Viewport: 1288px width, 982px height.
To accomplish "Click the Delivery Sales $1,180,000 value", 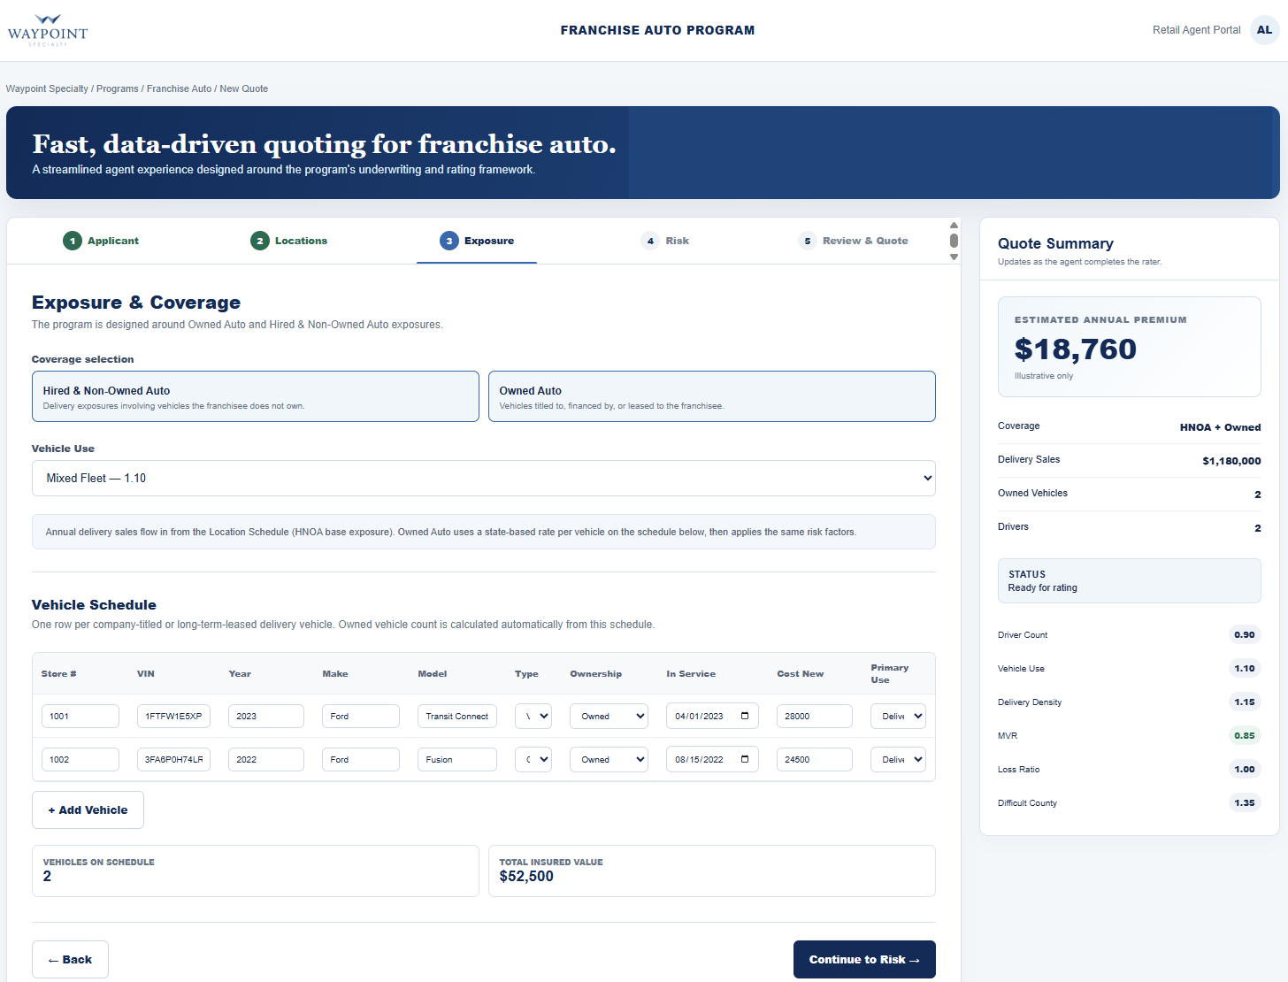I will pyautogui.click(x=1231, y=461).
